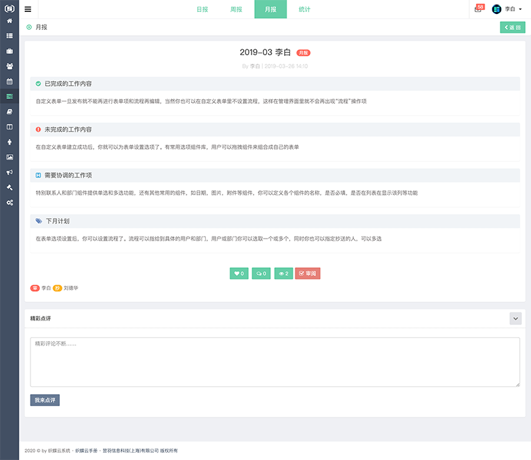Open the 李白 user account dropdown
The image size is (531, 460).
[x=508, y=9]
